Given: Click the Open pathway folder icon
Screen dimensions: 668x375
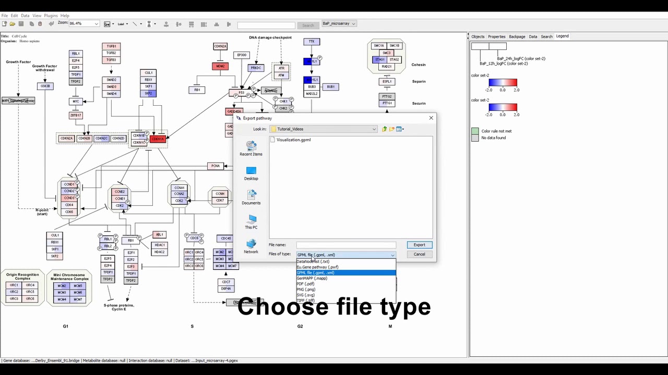Looking at the screenshot, I should (13, 23).
